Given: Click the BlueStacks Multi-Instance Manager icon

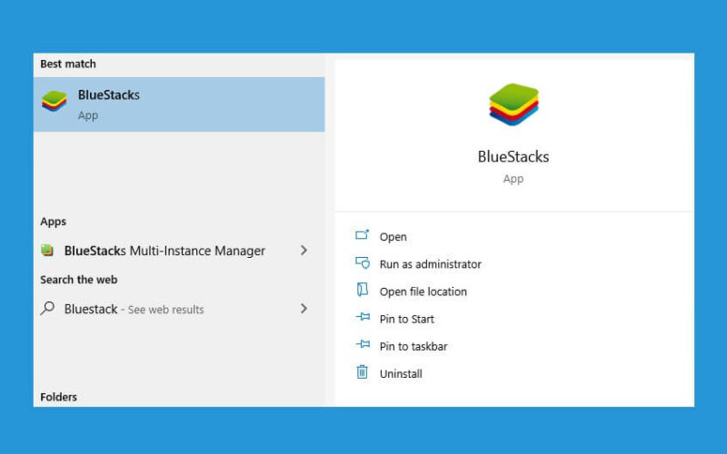Looking at the screenshot, I should (47, 251).
